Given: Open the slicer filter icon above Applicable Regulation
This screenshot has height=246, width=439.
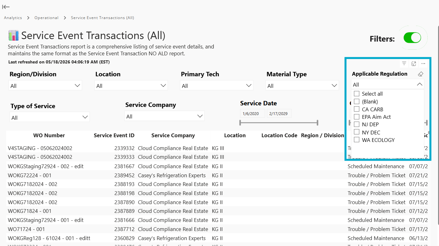Looking at the screenshot, I should point(404,64).
